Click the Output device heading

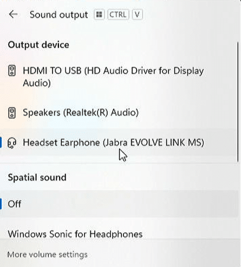38,44
